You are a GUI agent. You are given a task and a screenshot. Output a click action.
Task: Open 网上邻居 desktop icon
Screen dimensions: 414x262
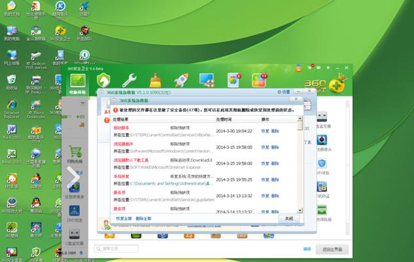click(11, 58)
